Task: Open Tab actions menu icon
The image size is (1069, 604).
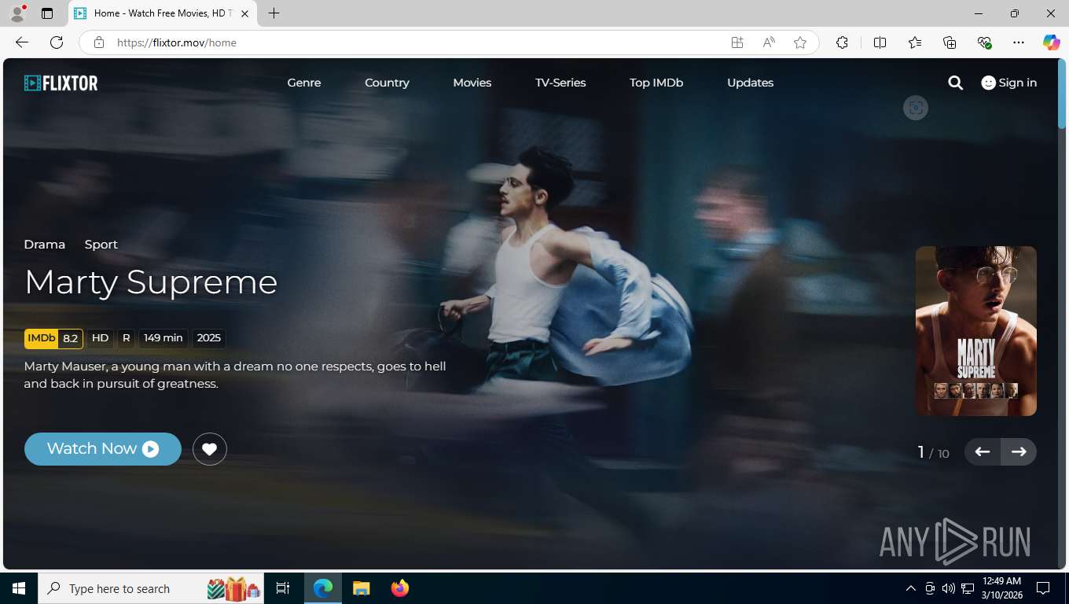Action: pos(47,13)
